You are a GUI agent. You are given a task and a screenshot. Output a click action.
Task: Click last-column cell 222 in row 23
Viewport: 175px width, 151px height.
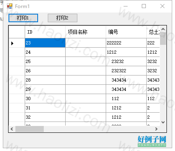pyautogui.click(x=153, y=43)
